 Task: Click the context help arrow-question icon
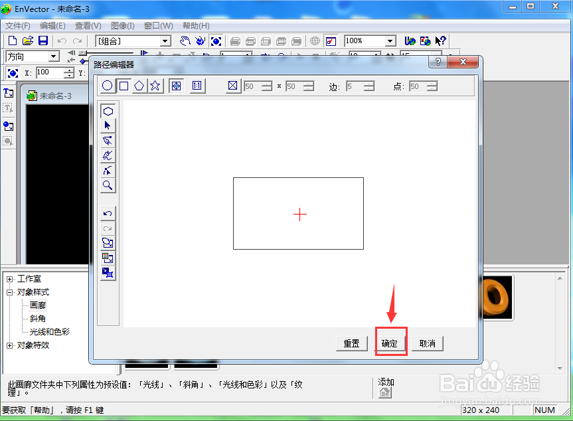pos(441,41)
